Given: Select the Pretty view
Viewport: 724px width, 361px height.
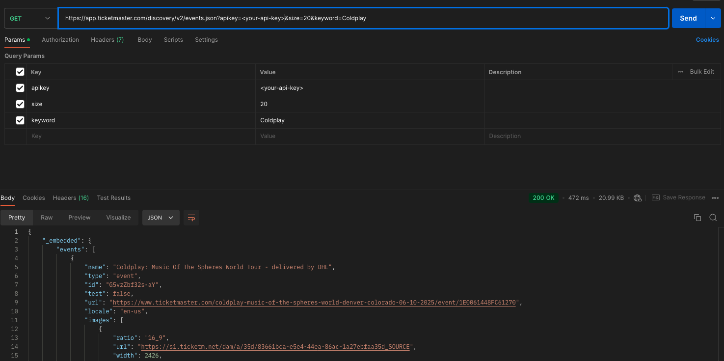Looking at the screenshot, I should (17, 218).
